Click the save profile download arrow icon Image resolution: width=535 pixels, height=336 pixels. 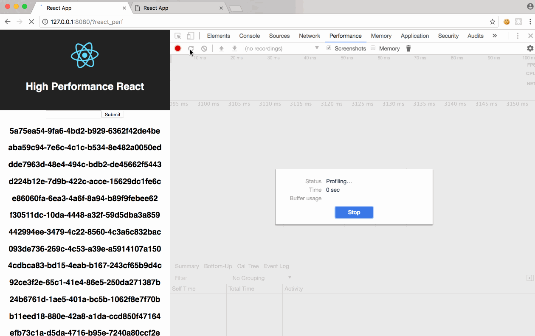pyautogui.click(x=234, y=48)
